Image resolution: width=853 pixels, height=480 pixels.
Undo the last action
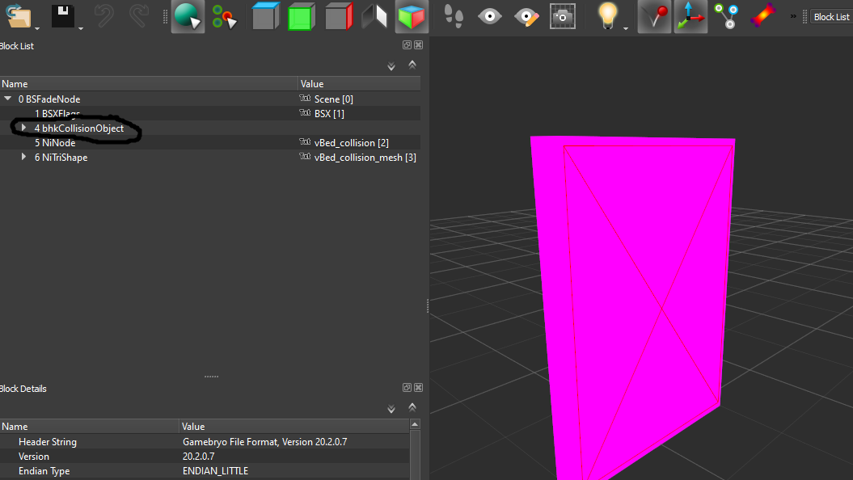coord(104,16)
